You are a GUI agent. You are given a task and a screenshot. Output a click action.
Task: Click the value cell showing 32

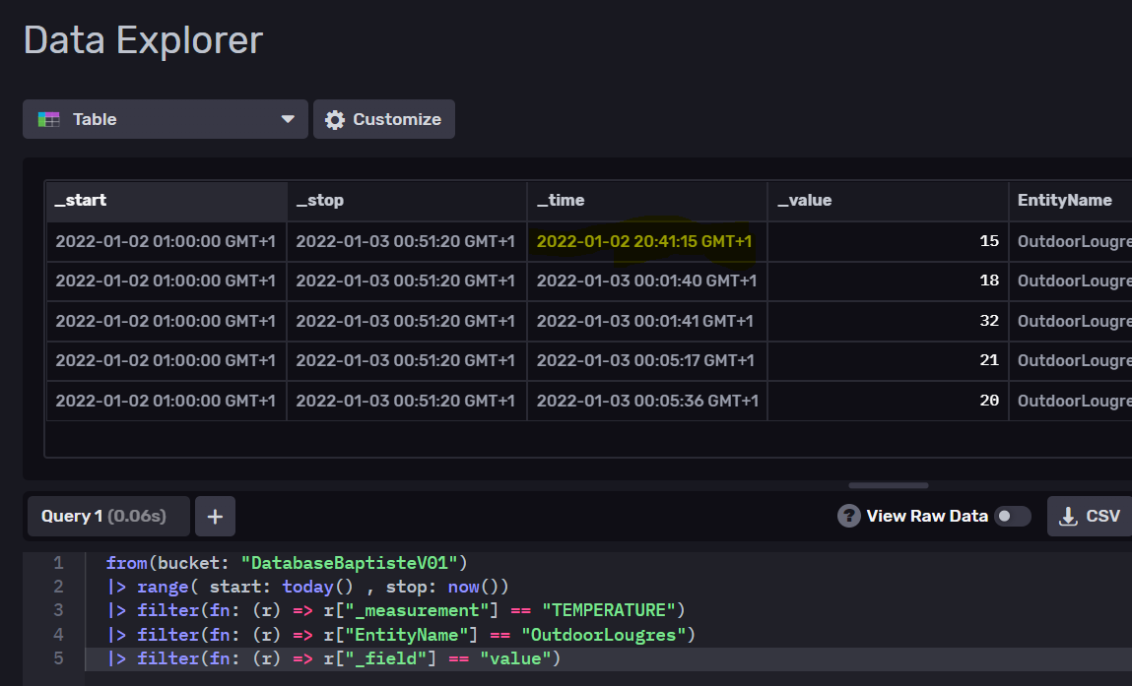point(888,321)
